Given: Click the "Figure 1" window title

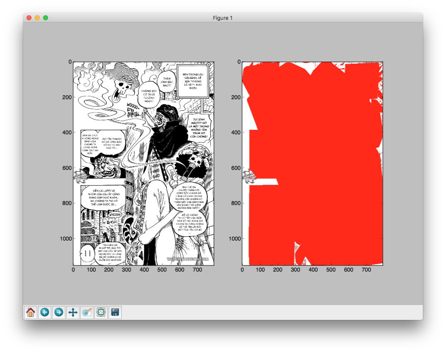Looking at the screenshot, I should click(x=223, y=18).
